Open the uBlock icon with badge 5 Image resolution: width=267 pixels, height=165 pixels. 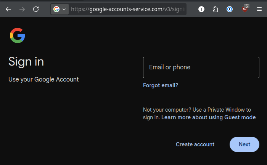tap(245, 9)
